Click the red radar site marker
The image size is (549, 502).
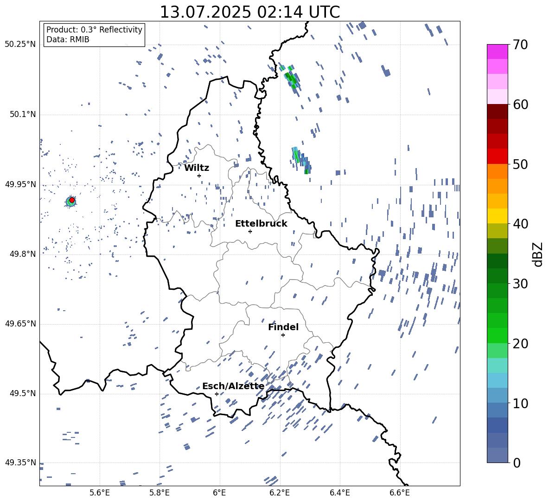[x=72, y=200]
